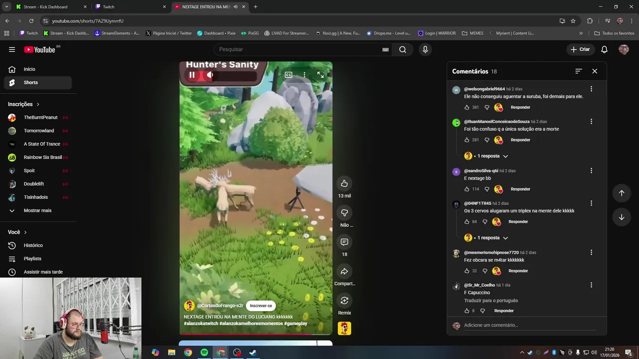Open Playlists in the sidebar
This screenshot has width=639, height=359.
click(38, 259)
